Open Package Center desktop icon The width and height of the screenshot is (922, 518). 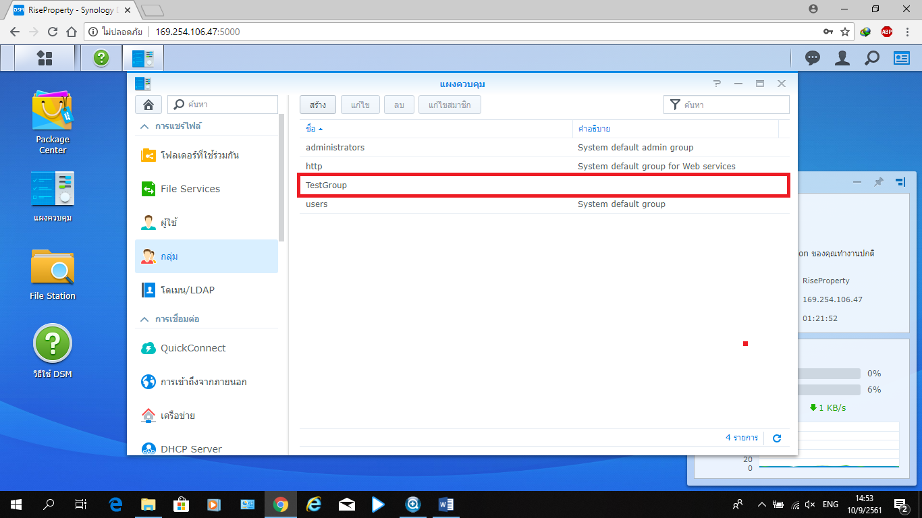pyautogui.click(x=52, y=123)
